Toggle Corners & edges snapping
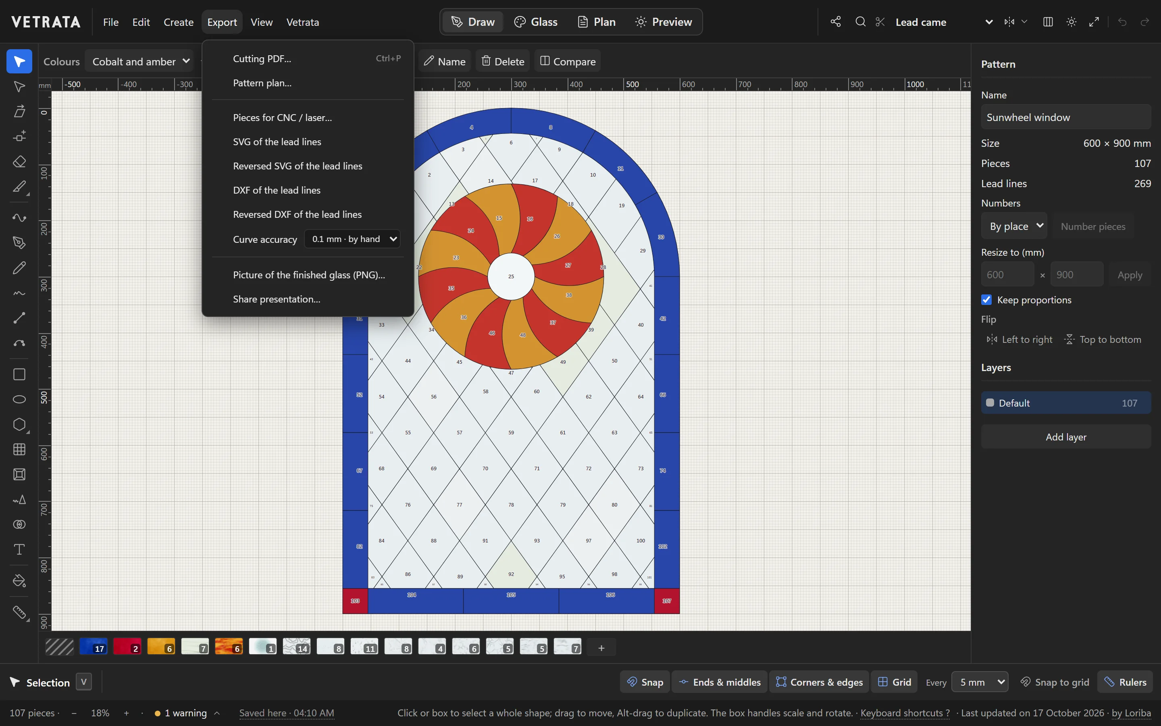 point(819,682)
